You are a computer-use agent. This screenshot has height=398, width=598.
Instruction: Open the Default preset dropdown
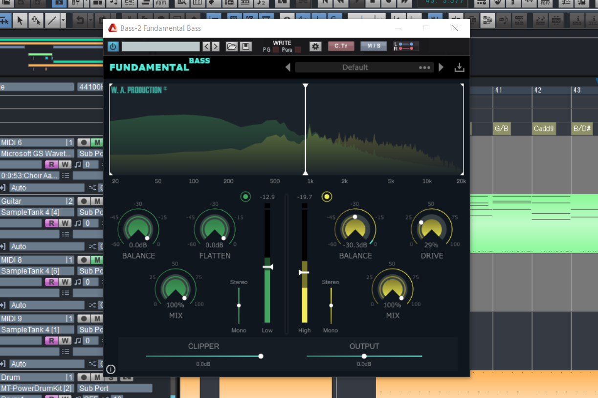coord(364,67)
